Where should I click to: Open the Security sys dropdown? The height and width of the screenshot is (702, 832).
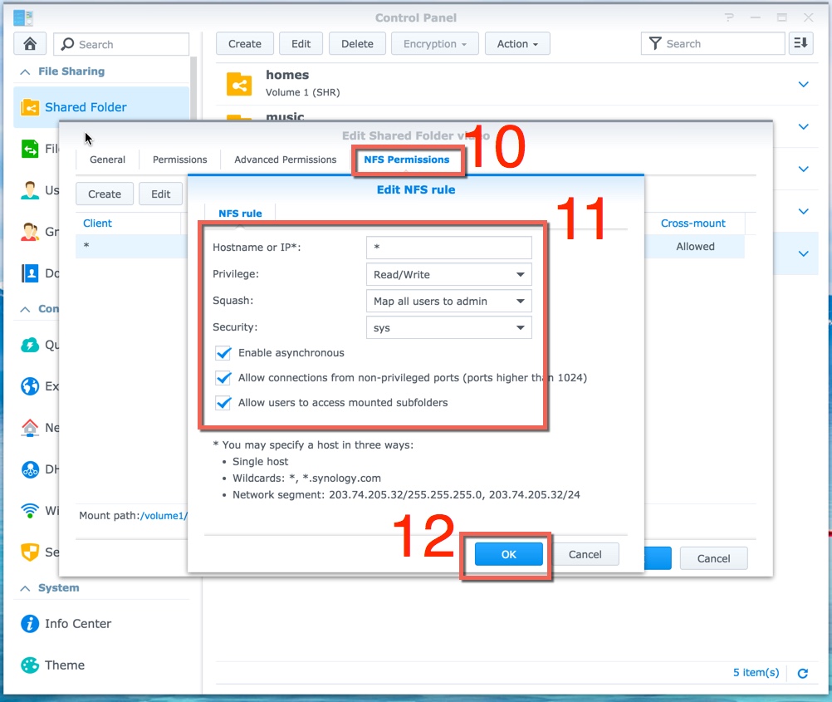[x=448, y=328]
